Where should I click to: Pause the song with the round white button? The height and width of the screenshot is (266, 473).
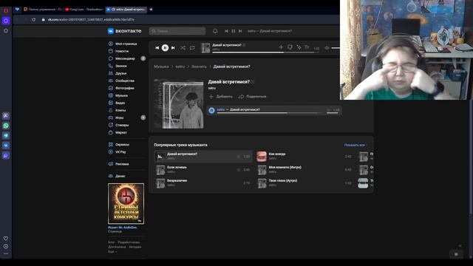[165, 47]
